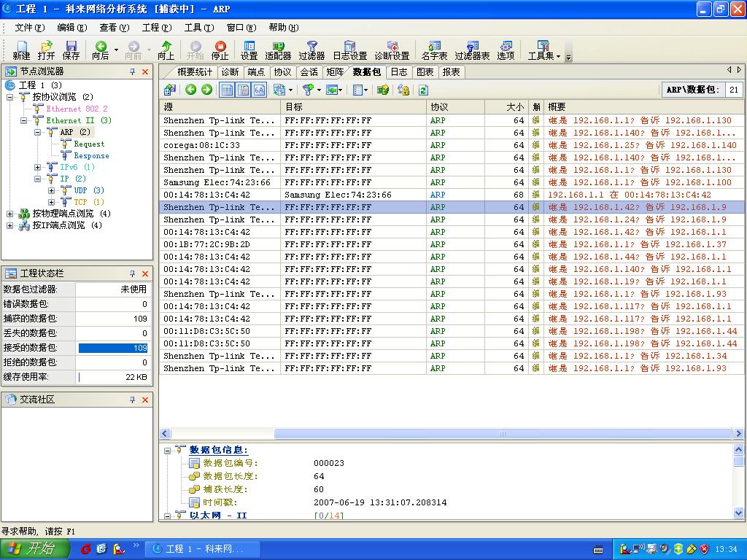Screen dimensions: 747x560
Task: Click the 停止 (Stop) capture toolbar button
Action: pyautogui.click(x=220, y=50)
